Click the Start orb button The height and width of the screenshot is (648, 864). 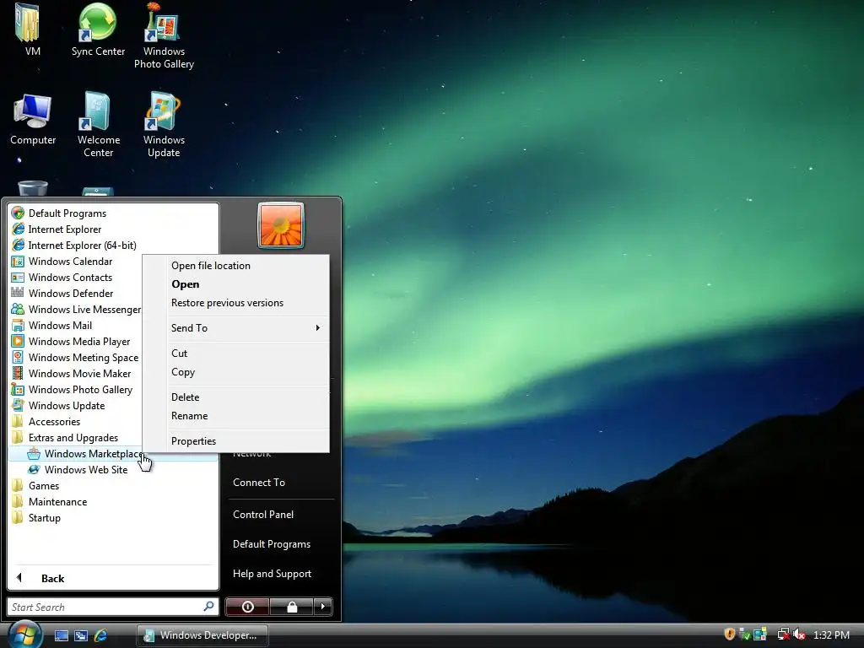pos(24,634)
